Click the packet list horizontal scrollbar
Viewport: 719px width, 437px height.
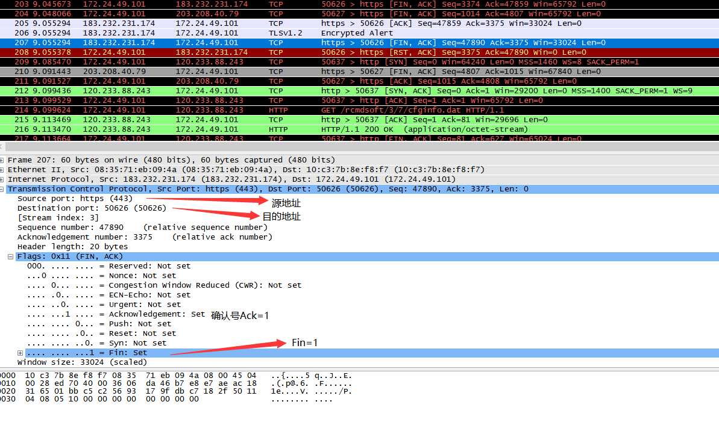pyautogui.click(x=359, y=147)
